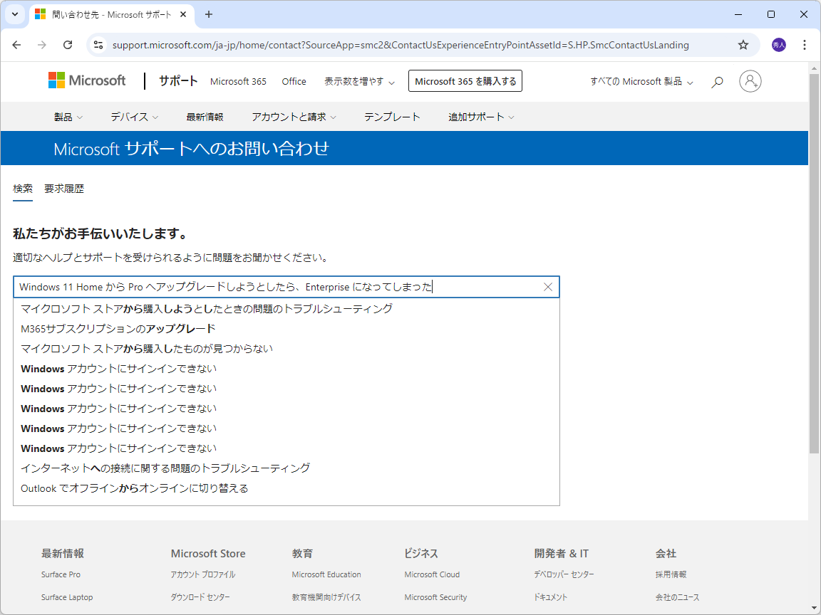Expand the 表示数を増やす dropdown
Viewport: 821px width, 615px height.
[x=359, y=81]
